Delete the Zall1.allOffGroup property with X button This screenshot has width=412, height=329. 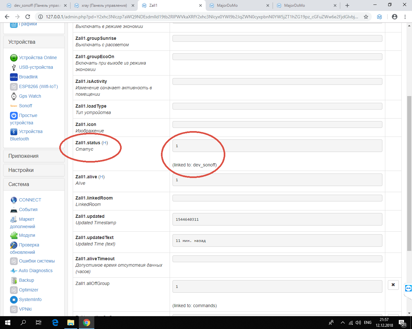pyautogui.click(x=393, y=285)
